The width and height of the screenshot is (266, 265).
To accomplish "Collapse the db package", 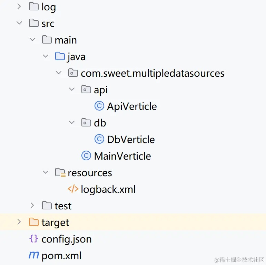I will (x=72, y=123).
